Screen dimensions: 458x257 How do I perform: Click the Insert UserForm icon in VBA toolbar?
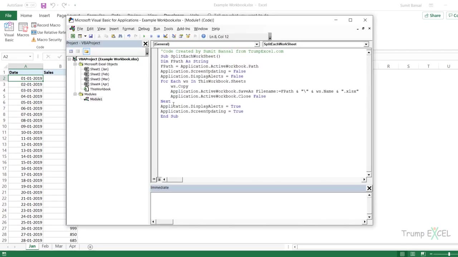(80, 36)
